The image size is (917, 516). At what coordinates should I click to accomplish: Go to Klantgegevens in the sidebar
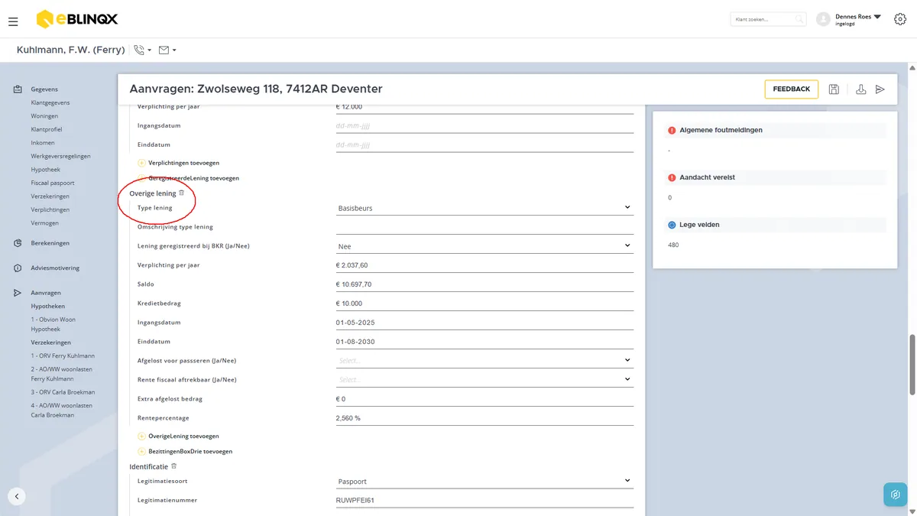[50, 102]
